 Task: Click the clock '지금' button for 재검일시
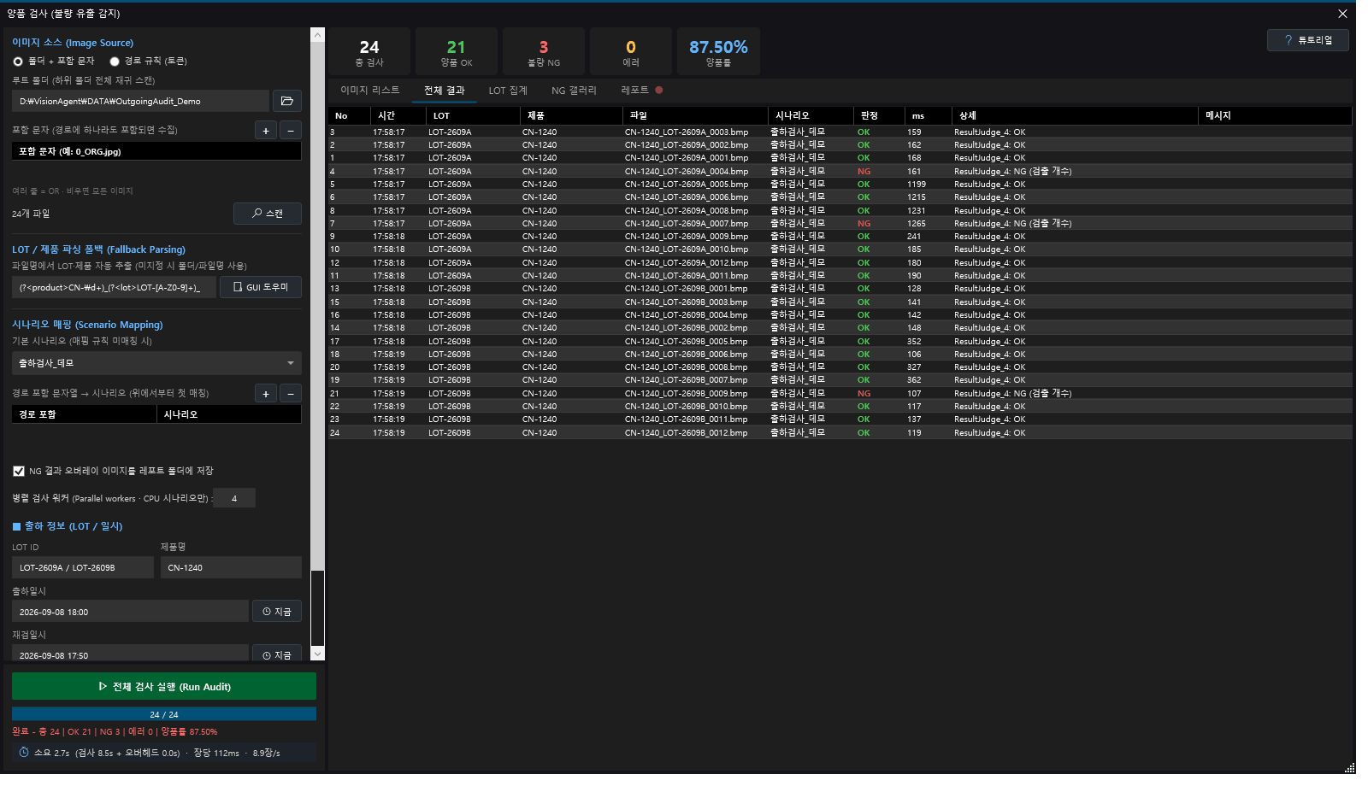[277, 654]
